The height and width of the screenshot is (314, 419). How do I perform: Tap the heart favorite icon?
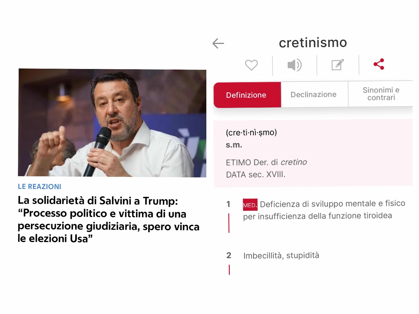click(251, 65)
